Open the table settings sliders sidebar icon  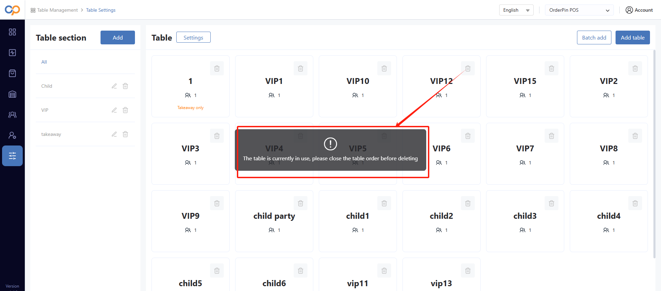pos(12,156)
